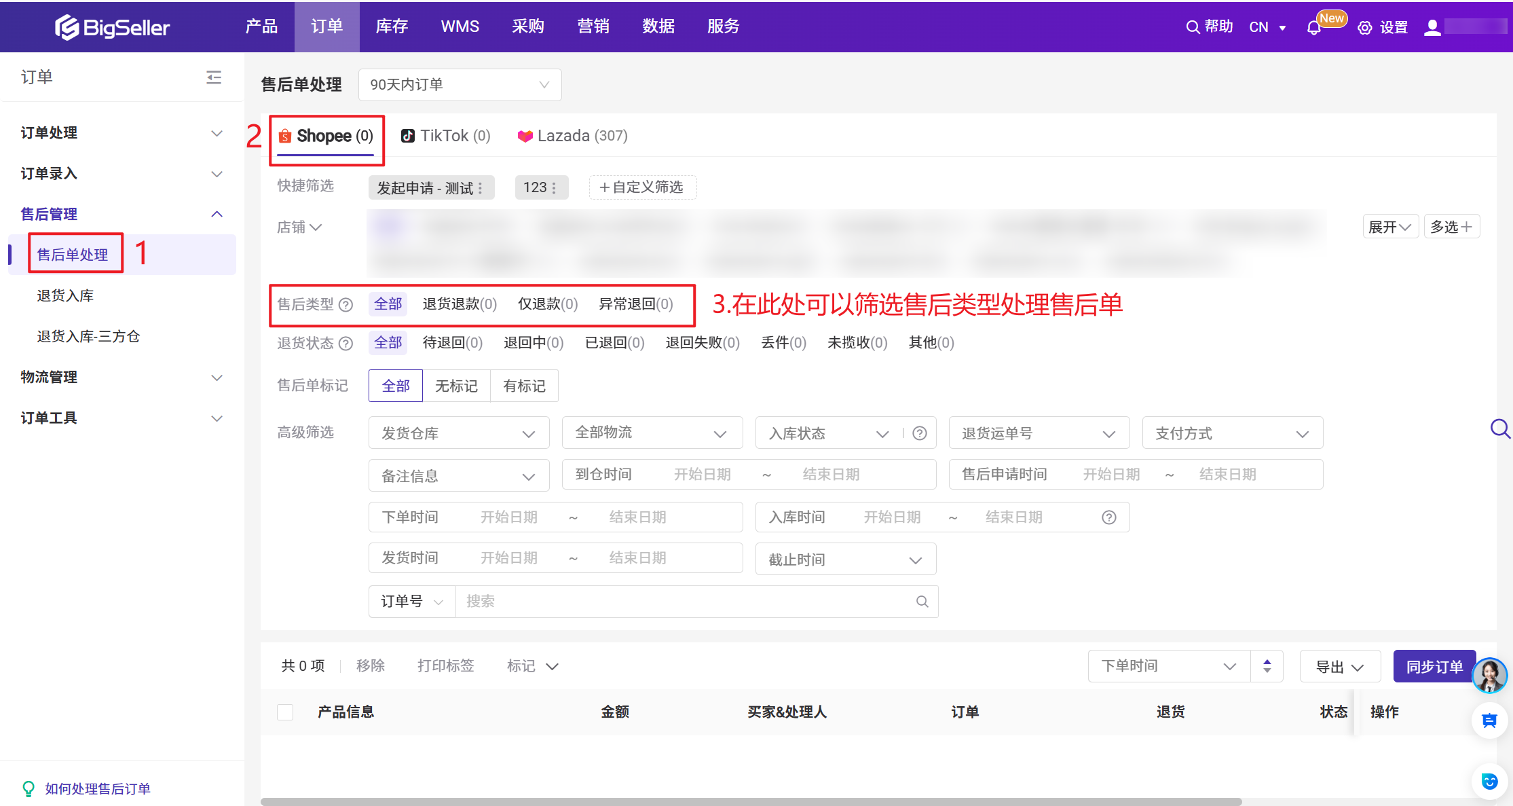
Task: Open the WMS top menu
Action: point(460,26)
